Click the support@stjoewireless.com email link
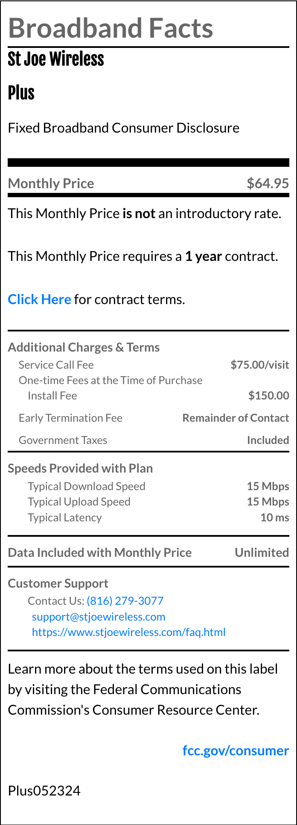The width and height of the screenshot is (297, 825). 99,617
